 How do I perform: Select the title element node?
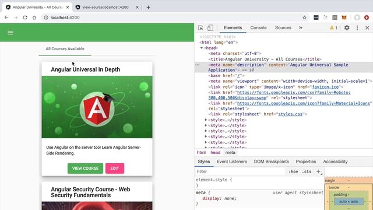[265, 60]
